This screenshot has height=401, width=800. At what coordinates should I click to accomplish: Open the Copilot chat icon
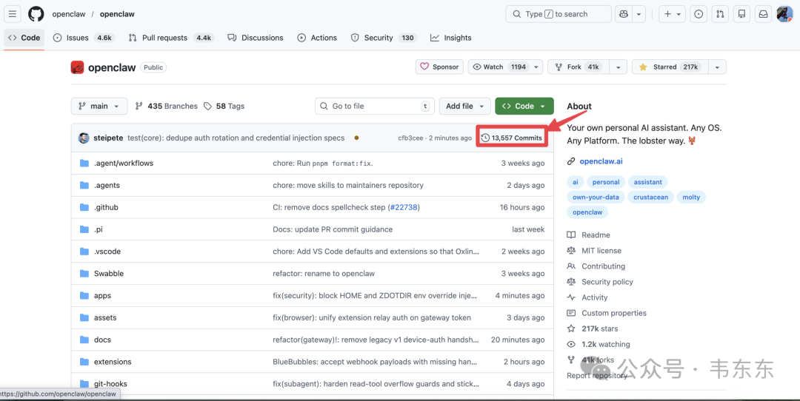624,14
